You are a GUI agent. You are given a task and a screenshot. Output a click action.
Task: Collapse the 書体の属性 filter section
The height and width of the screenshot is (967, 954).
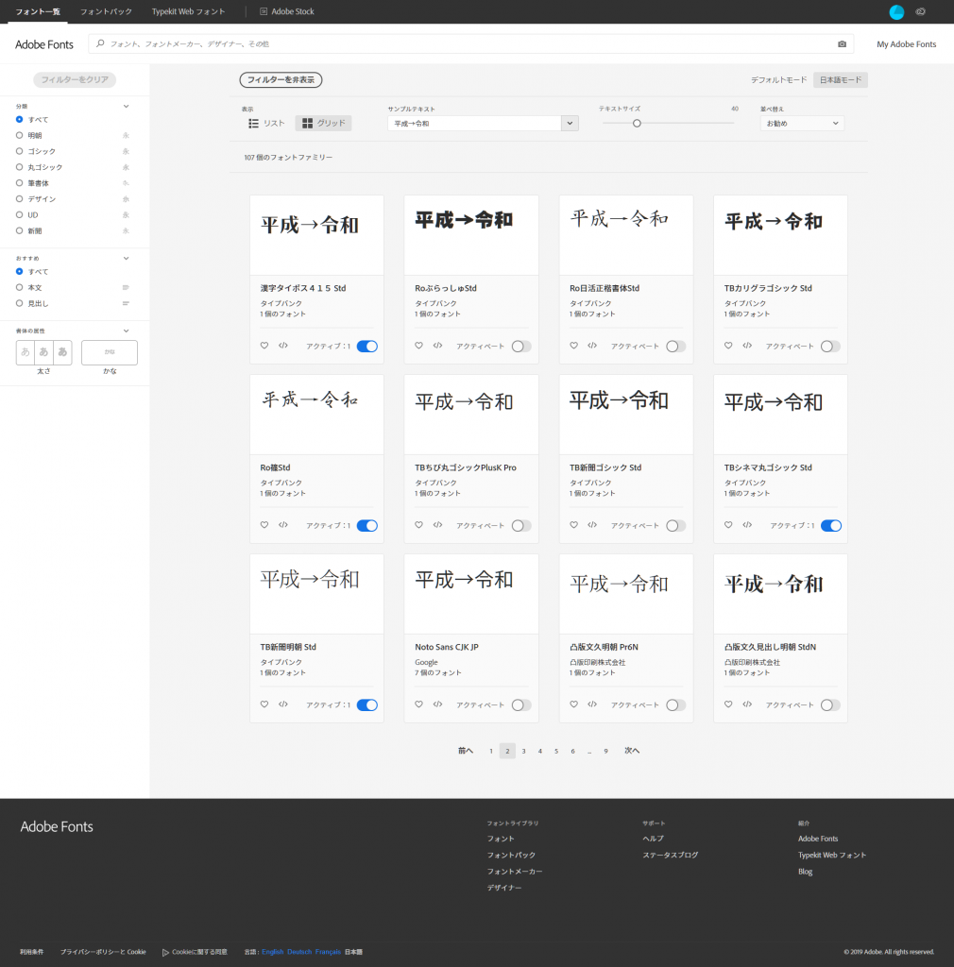coord(126,331)
